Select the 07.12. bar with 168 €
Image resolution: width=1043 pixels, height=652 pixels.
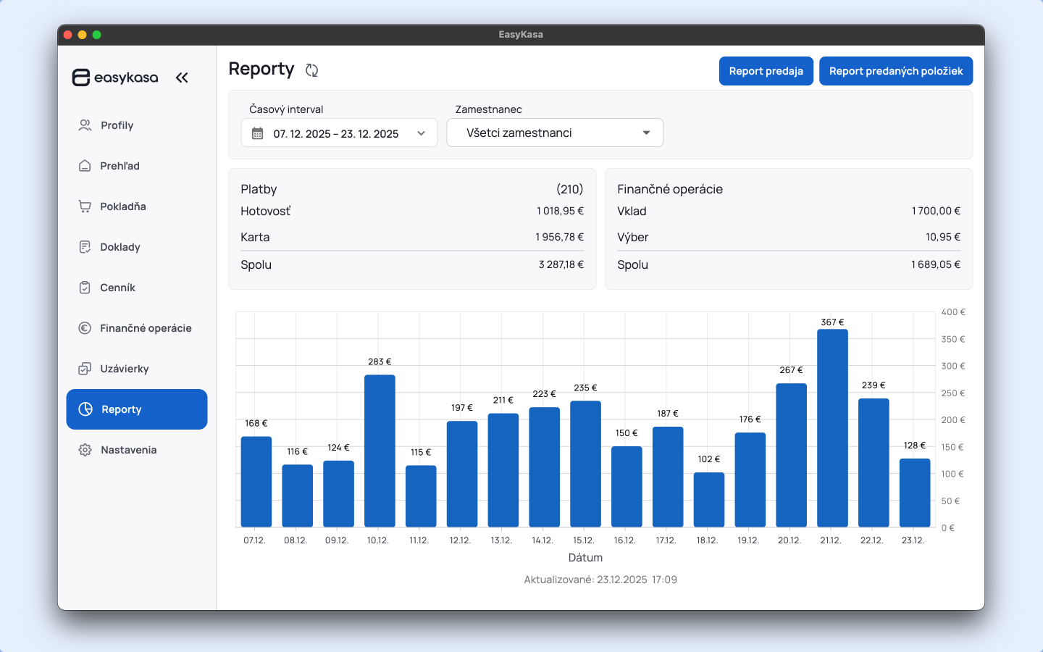tap(256, 482)
